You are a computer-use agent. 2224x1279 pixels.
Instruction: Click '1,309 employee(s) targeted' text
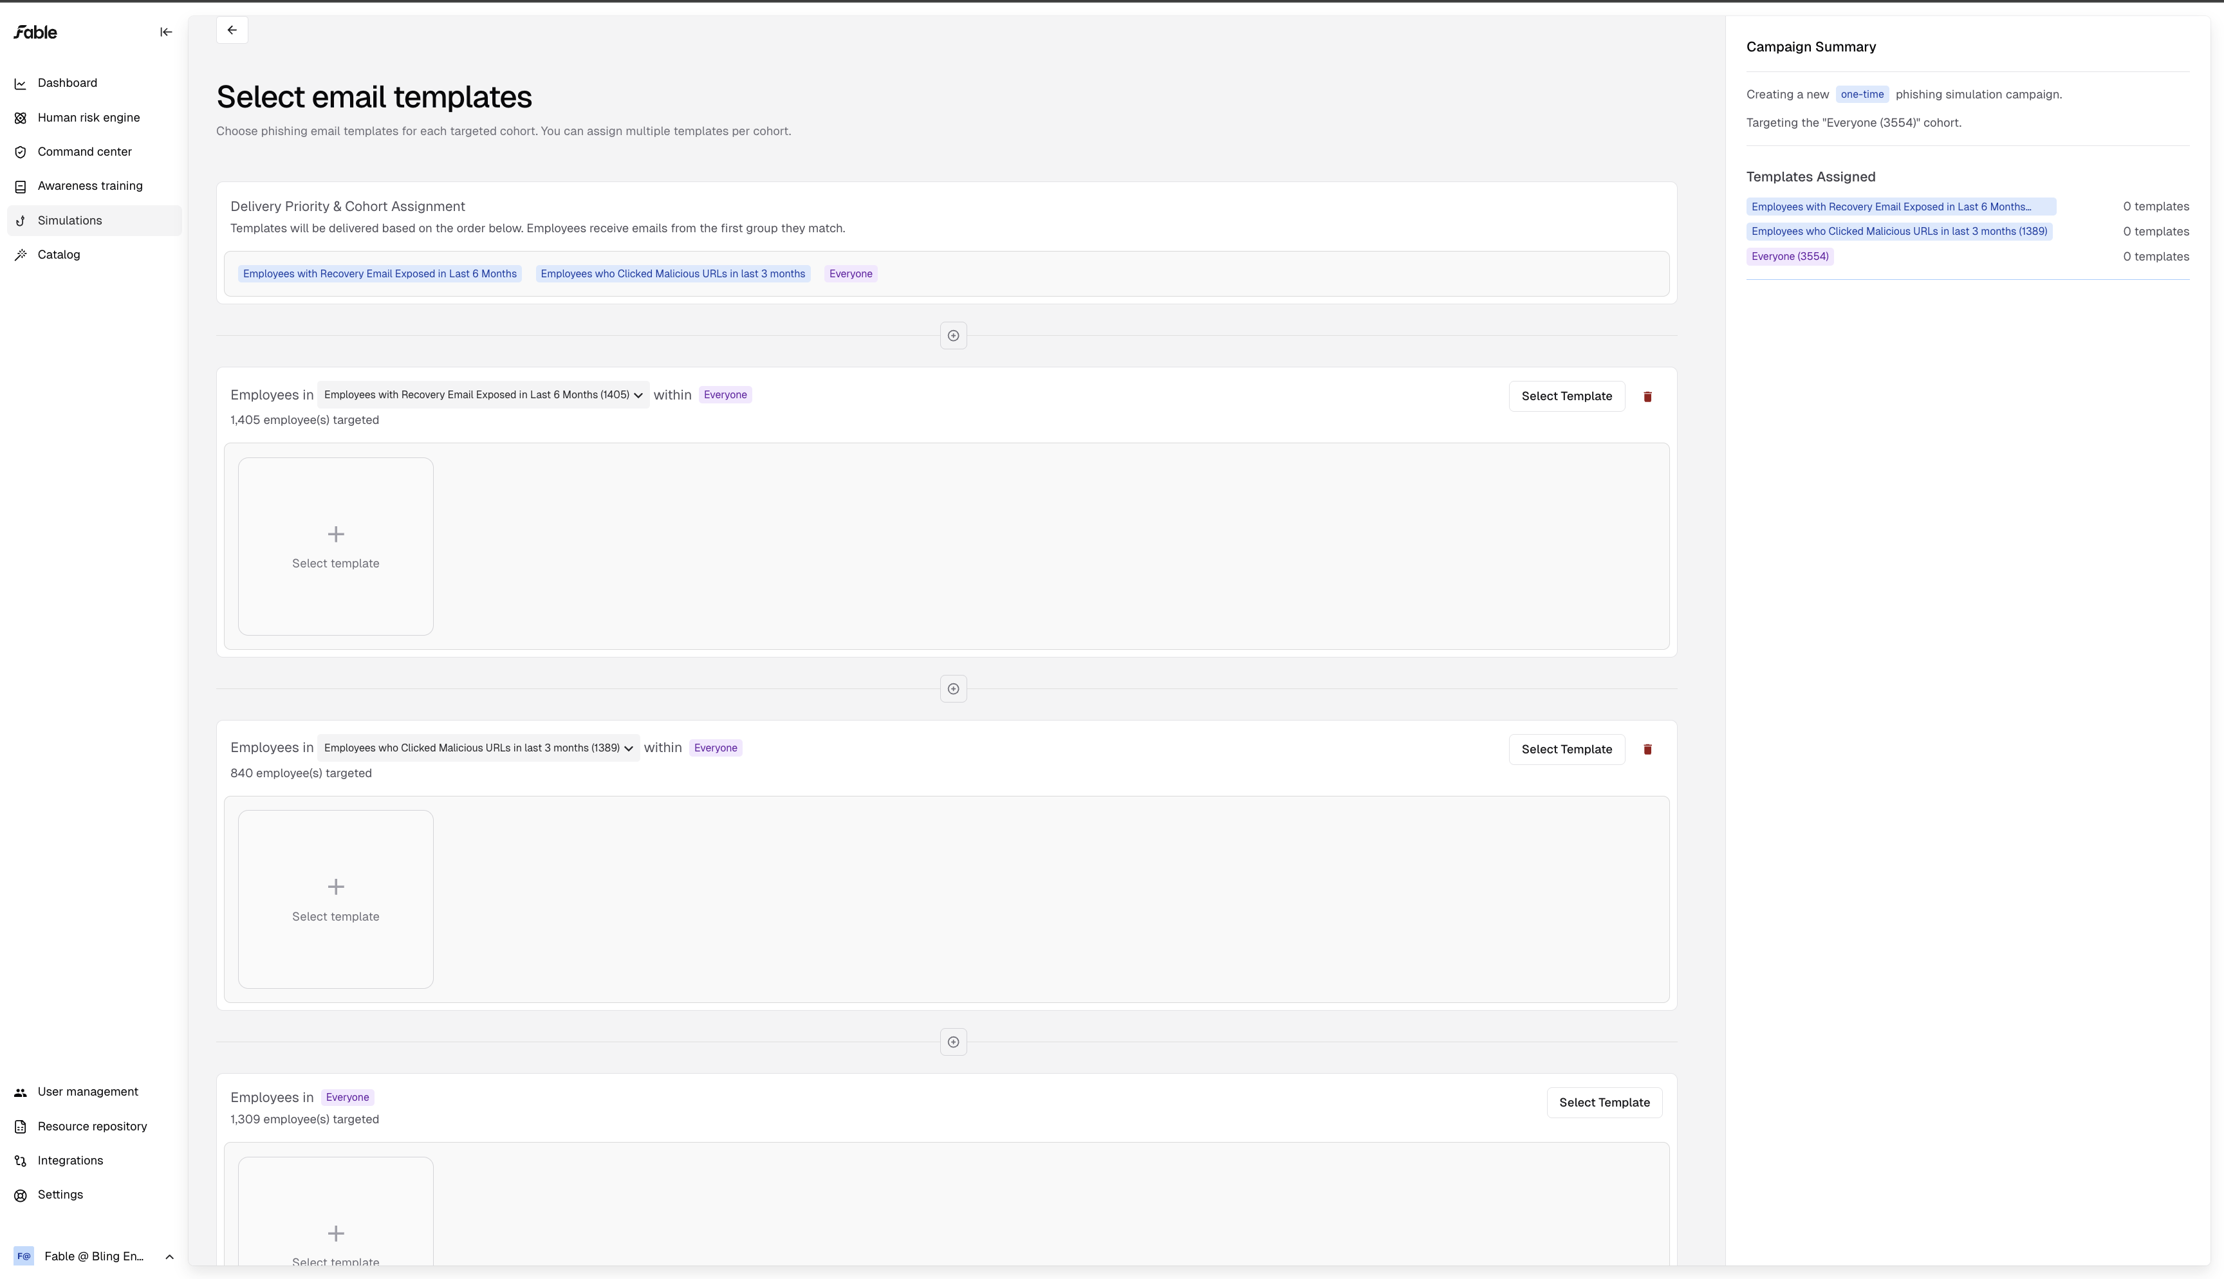click(x=305, y=1120)
